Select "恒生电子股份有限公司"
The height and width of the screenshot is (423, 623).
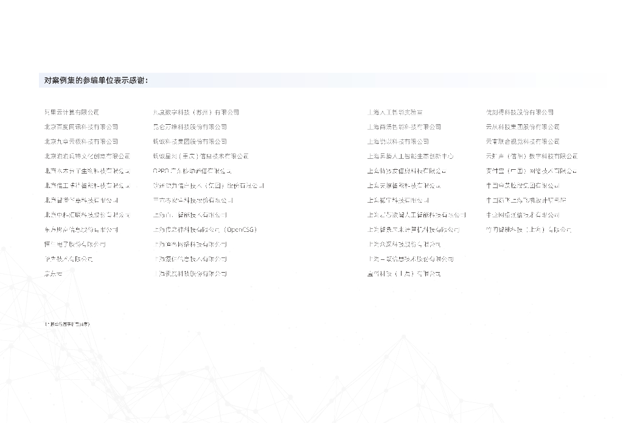(x=75, y=245)
